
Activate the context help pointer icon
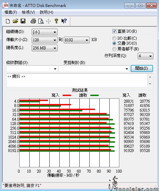point(64,21)
